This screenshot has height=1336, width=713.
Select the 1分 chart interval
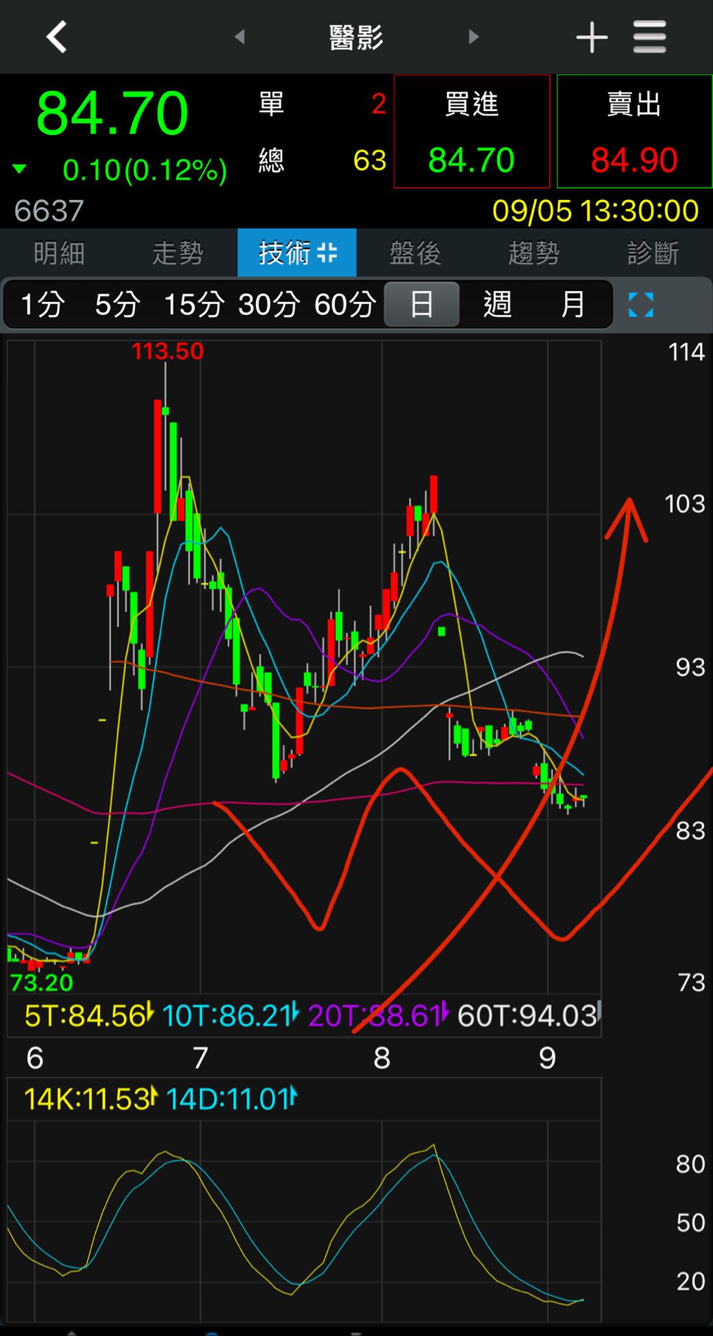tap(43, 305)
